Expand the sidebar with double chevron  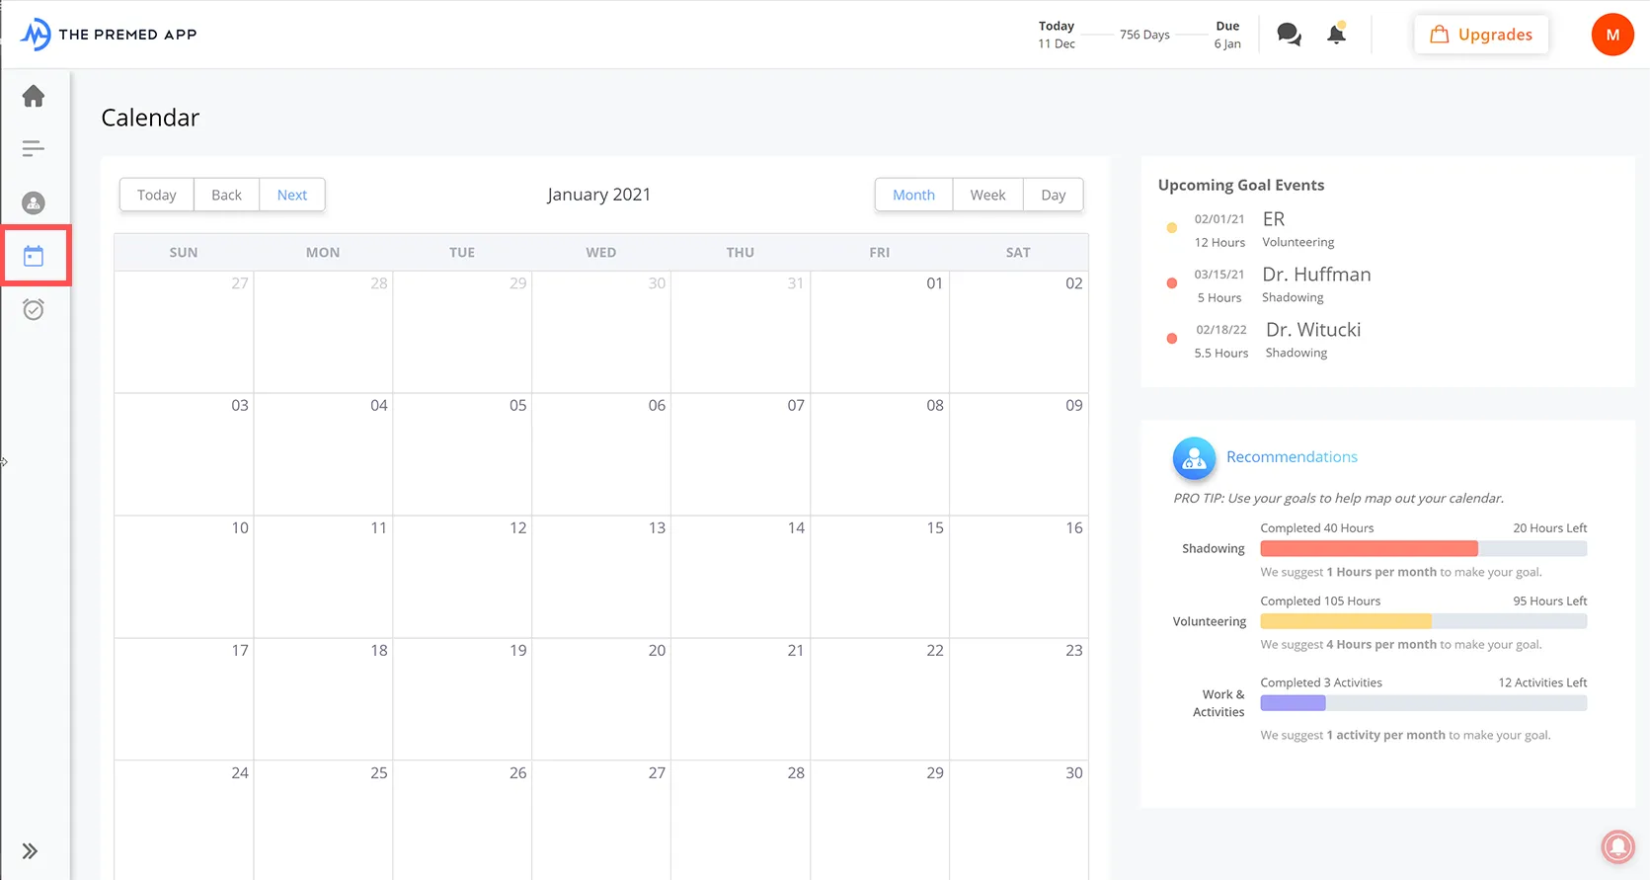pos(31,851)
